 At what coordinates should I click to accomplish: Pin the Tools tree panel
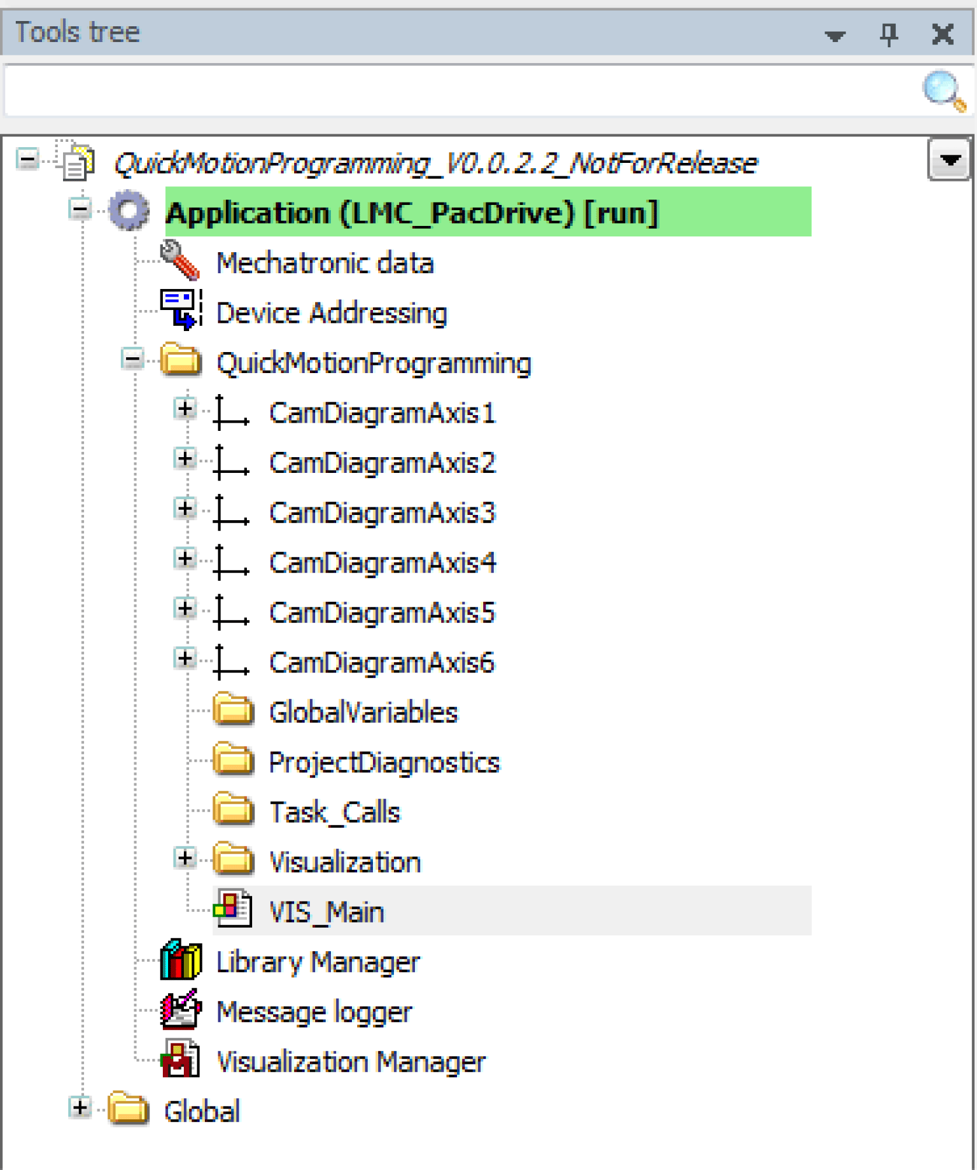click(889, 34)
